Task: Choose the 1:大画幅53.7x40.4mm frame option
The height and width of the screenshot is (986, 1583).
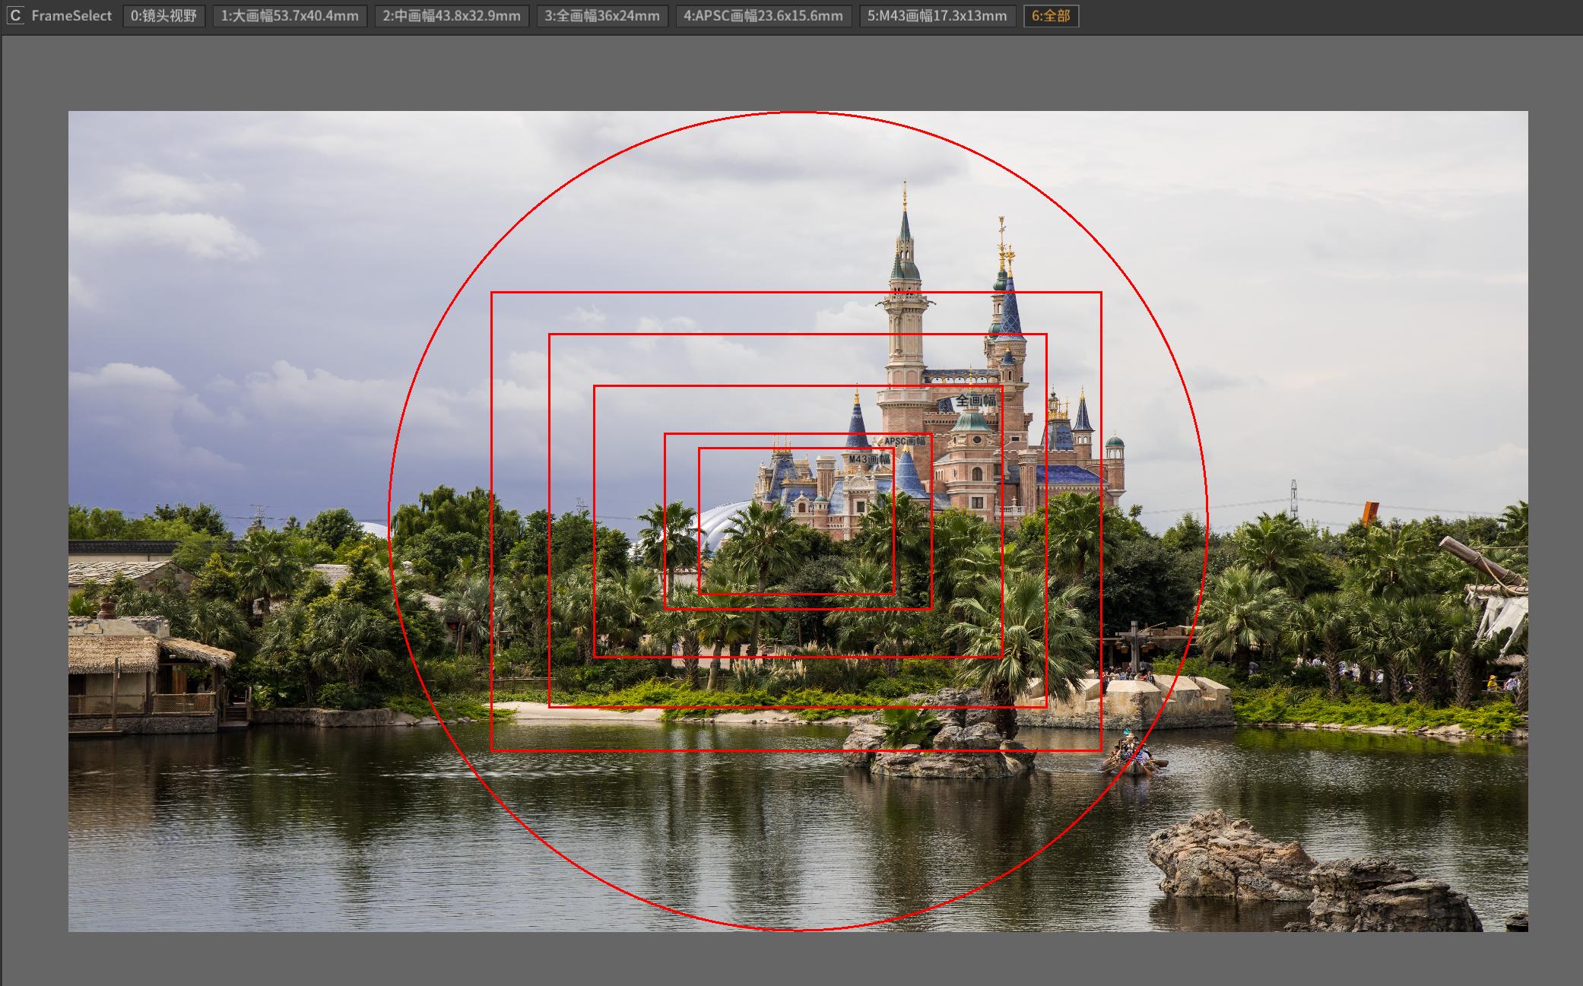Action: (x=290, y=15)
